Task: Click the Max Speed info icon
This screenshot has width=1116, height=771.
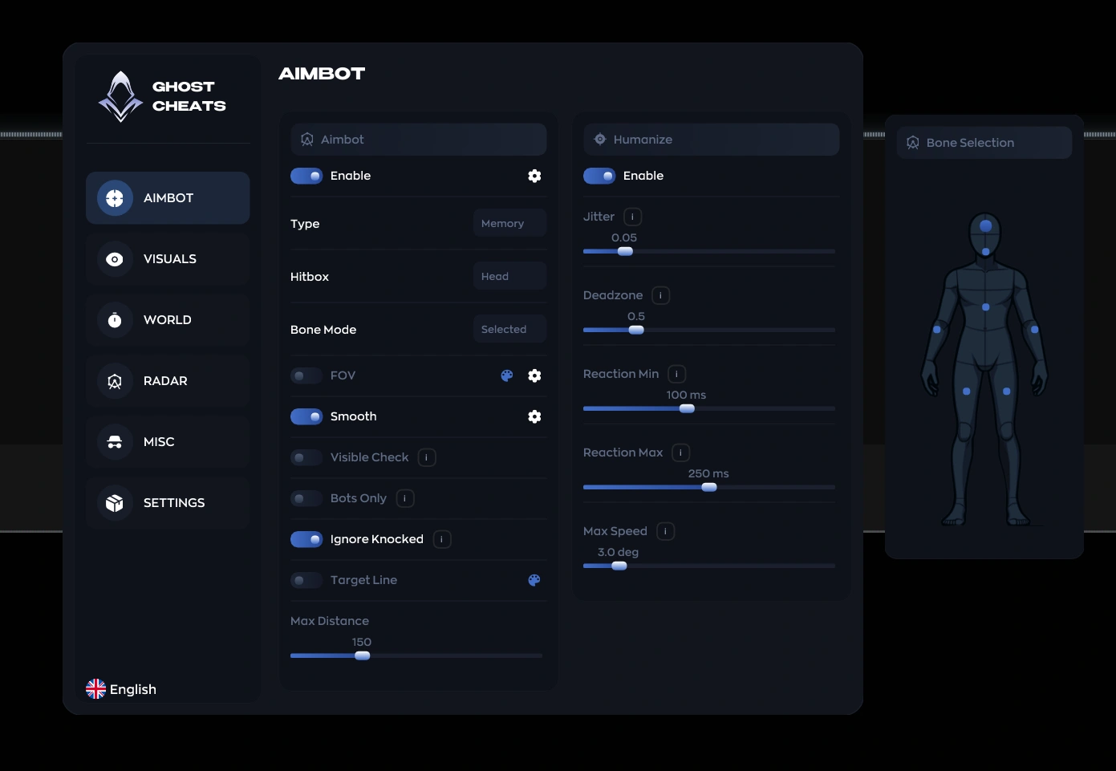Action: click(665, 531)
